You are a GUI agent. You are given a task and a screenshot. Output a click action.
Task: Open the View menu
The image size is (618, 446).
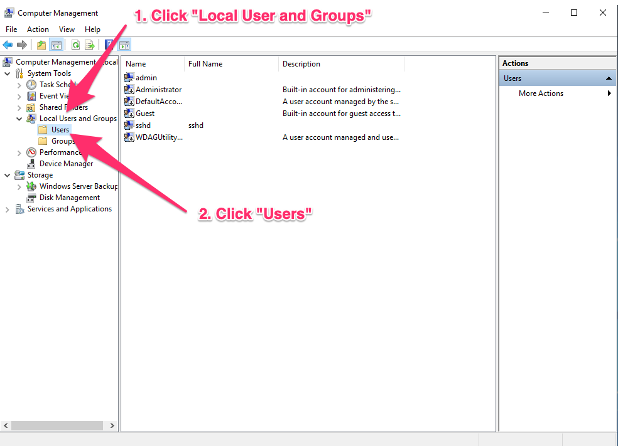(67, 29)
